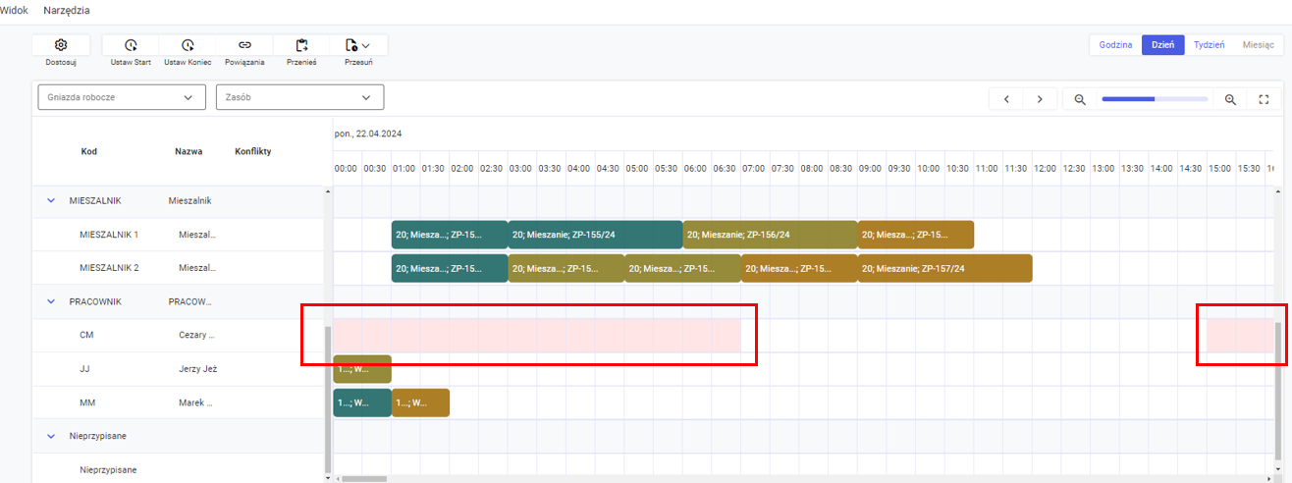Go to previous date with left arrow

[1006, 99]
